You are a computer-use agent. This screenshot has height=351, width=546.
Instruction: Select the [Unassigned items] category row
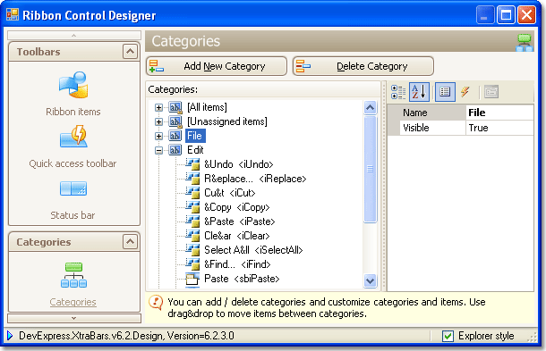click(x=227, y=121)
